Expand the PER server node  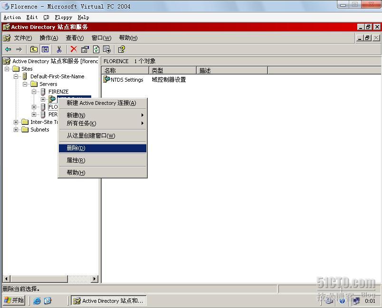tap(34, 114)
